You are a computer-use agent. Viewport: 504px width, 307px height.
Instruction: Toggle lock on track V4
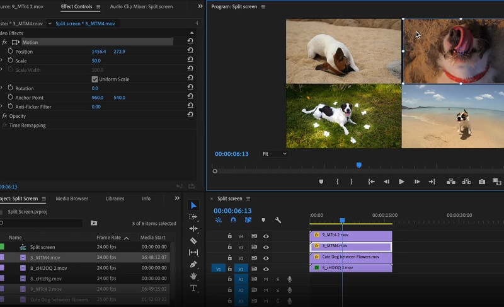coord(229,236)
